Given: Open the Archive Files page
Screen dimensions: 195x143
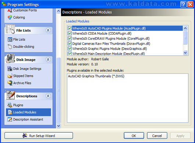Looking at the screenshot, I should [x=22, y=83].
